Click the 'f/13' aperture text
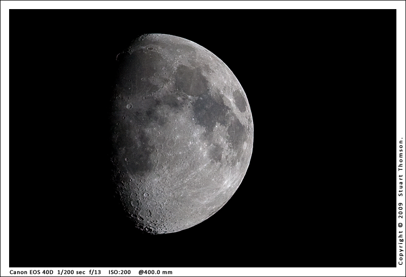Image resolution: width=406 pixels, height=277 pixels. (95, 272)
